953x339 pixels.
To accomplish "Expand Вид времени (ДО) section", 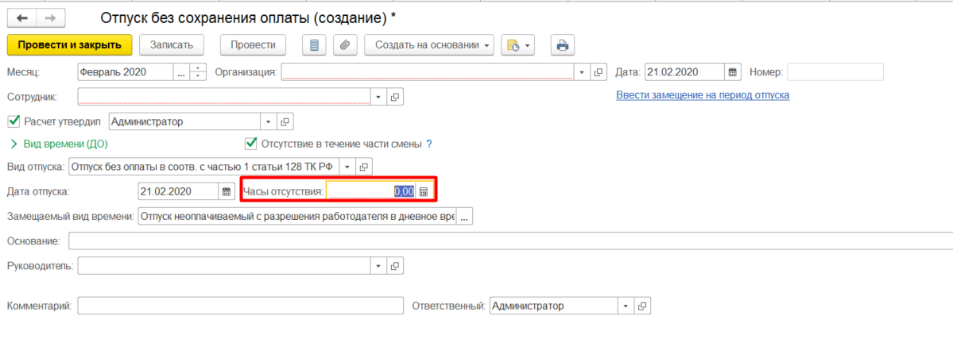I will click(x=60, y=144).
